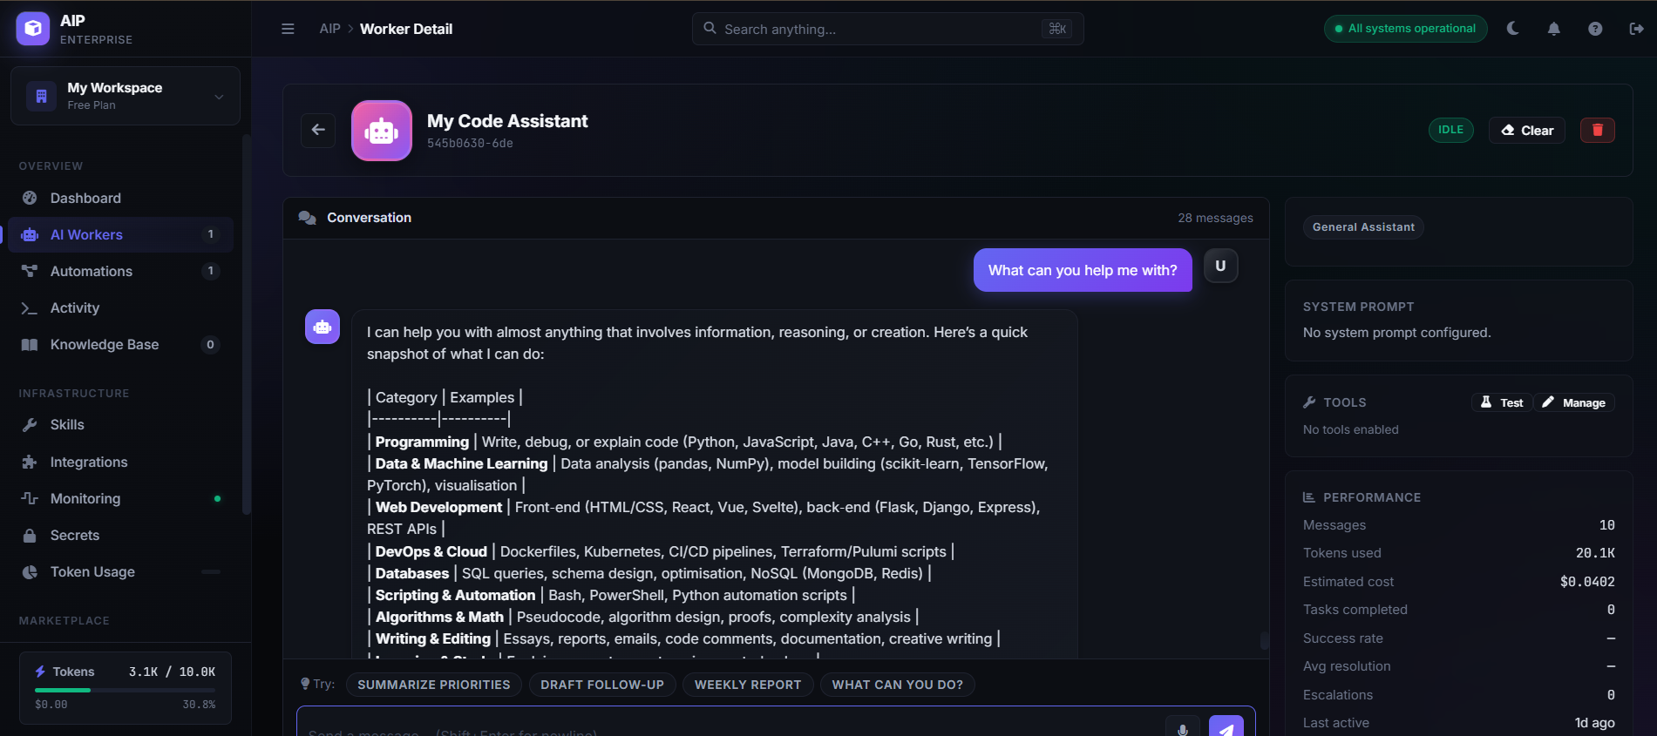
Task: Open the help question mark icon
Action: pos(1595,29)
